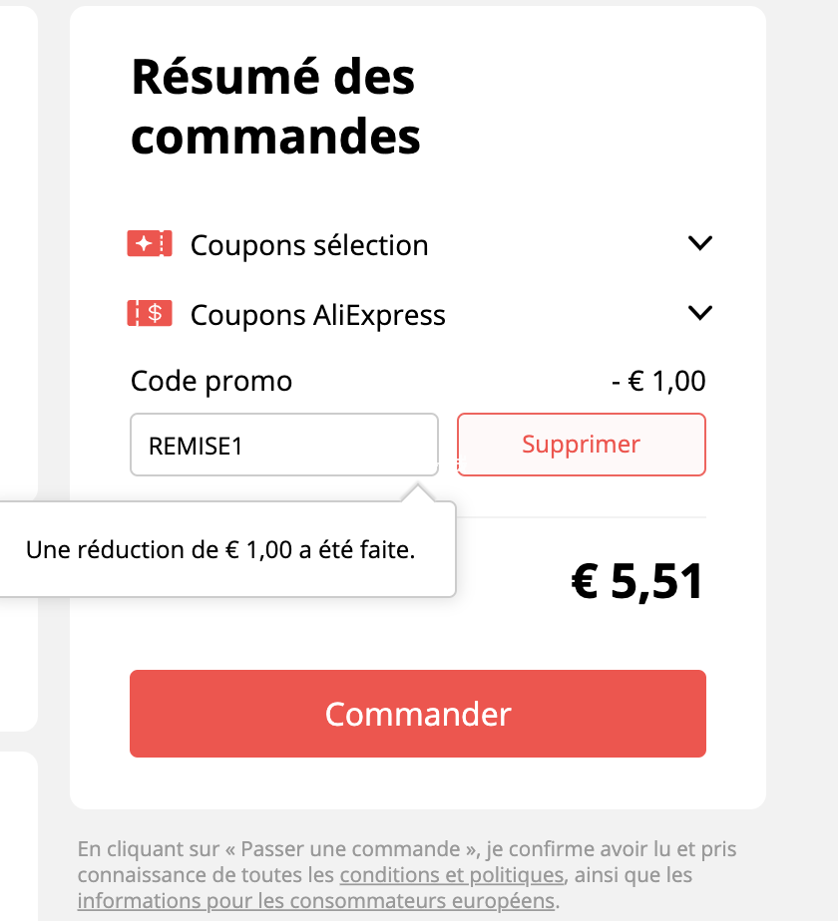Click the divider line above the total
The height and width of the screenshot is (921, 838).
pyautogui.click(x=581, y=517)
